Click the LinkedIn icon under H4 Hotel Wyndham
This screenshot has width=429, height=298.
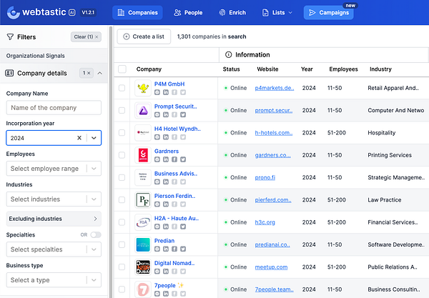[166, 137]
